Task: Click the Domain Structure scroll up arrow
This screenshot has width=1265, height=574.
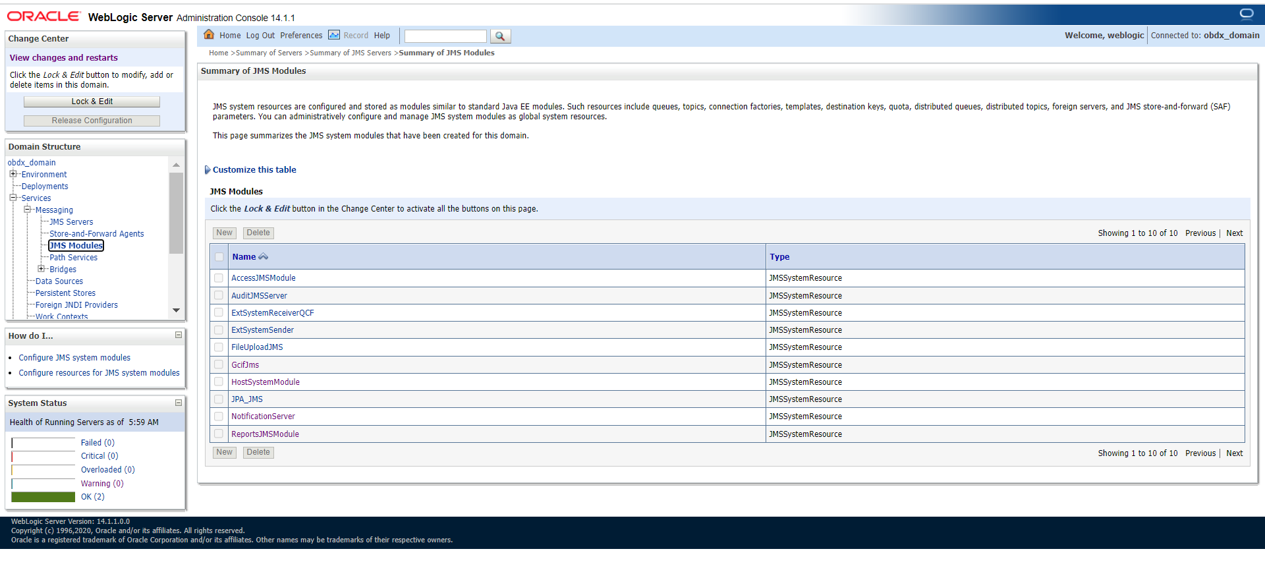Action: pos(176,164)
